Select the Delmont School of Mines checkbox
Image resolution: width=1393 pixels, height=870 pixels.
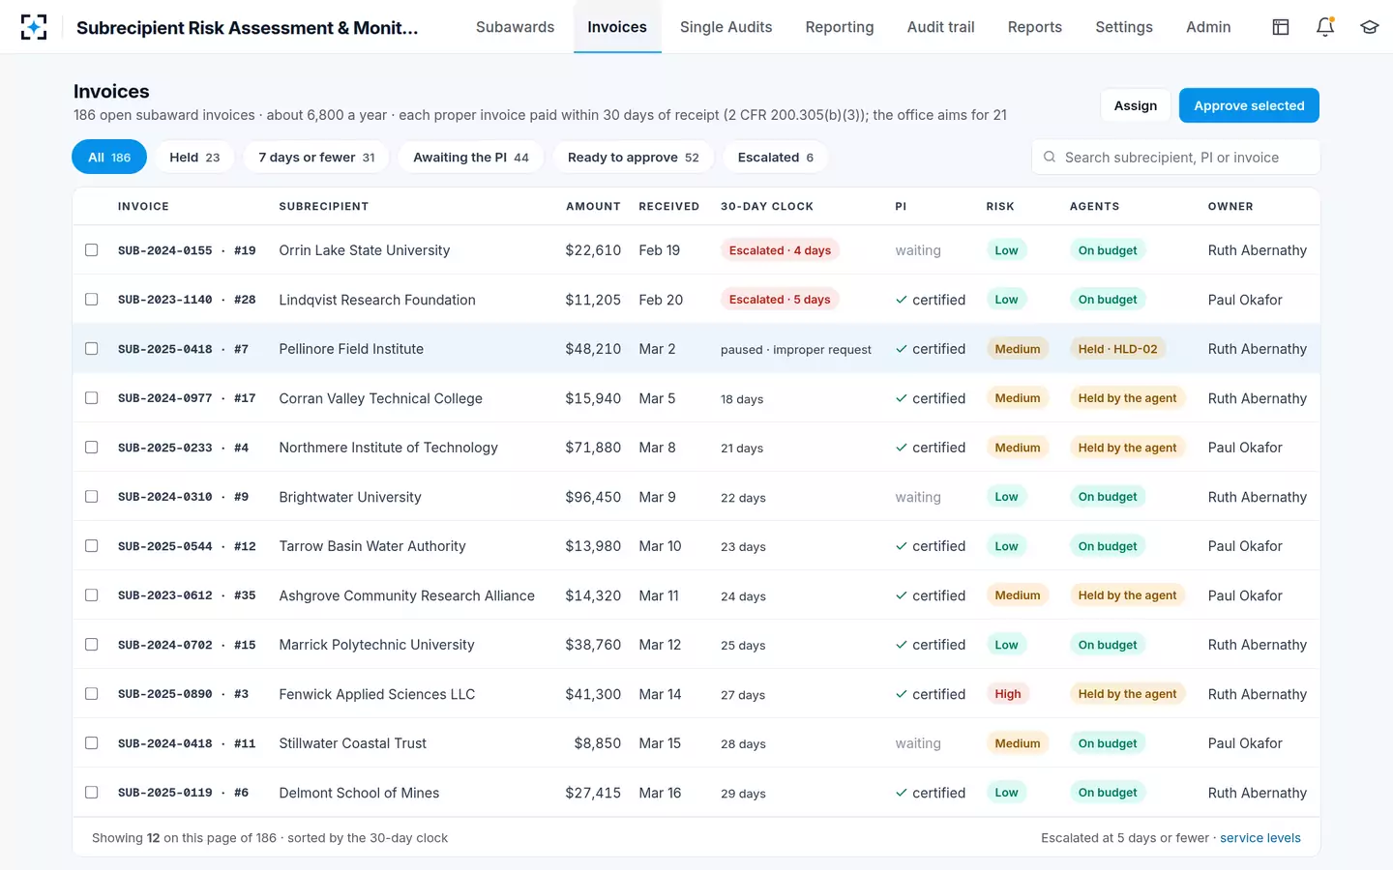pos(92,793)
